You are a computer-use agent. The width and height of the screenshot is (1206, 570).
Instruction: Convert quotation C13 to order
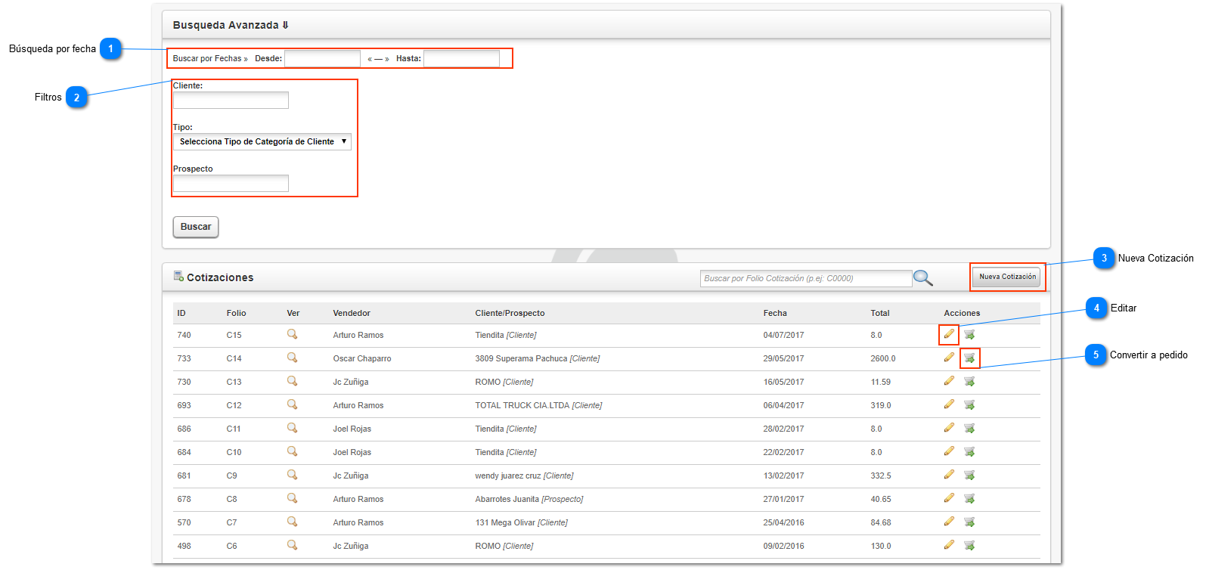[969, 381]
